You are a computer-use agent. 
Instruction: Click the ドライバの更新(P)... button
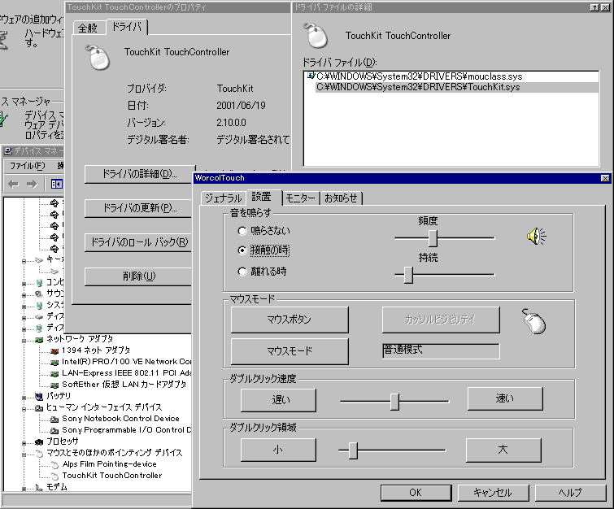[139, 208]
